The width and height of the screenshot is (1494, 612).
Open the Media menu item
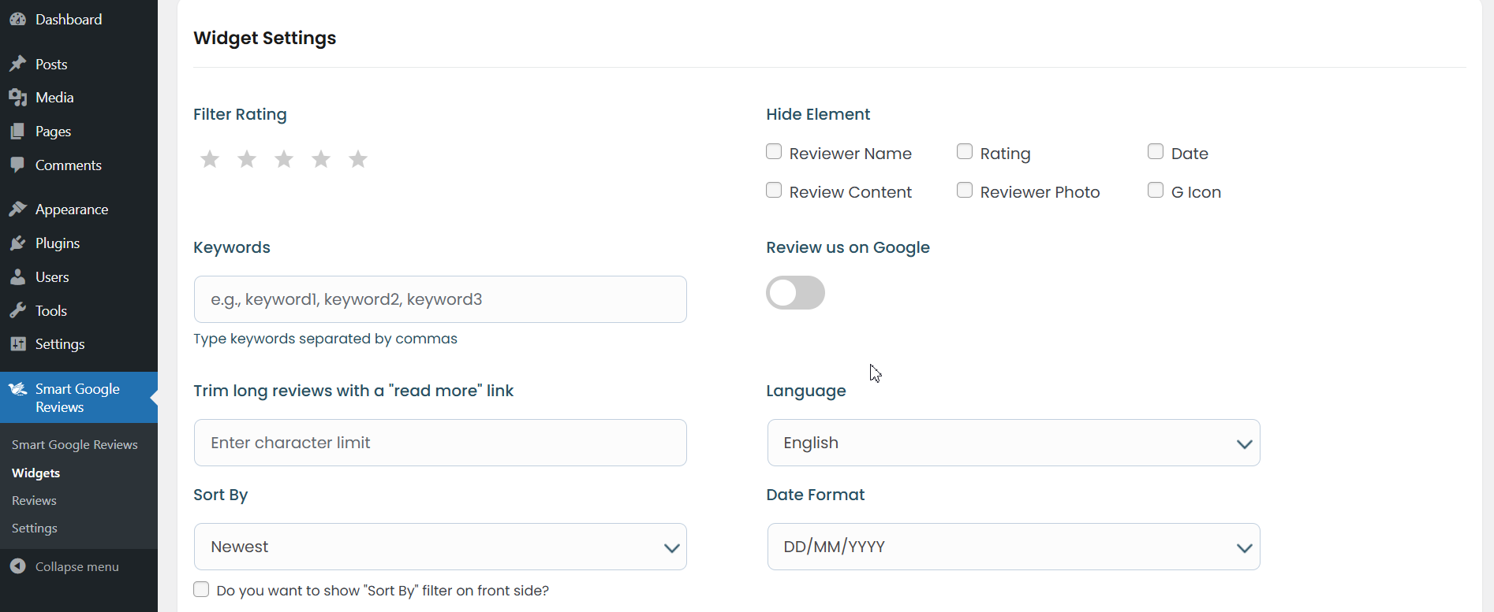[79, 98]
